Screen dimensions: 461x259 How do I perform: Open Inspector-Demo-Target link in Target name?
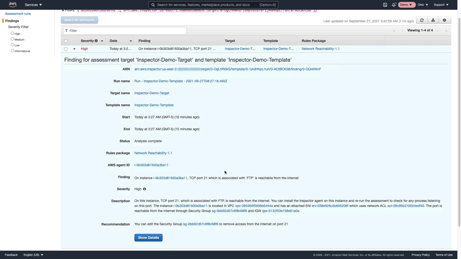click(x=152, y=93)
